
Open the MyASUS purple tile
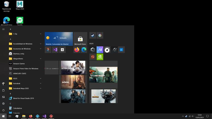point(100,50)
